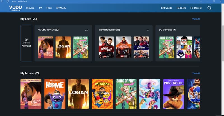Viewport: 224px width, 116px height.
Task: Click the plus icon to create list
Action: (x=26, y=39)
